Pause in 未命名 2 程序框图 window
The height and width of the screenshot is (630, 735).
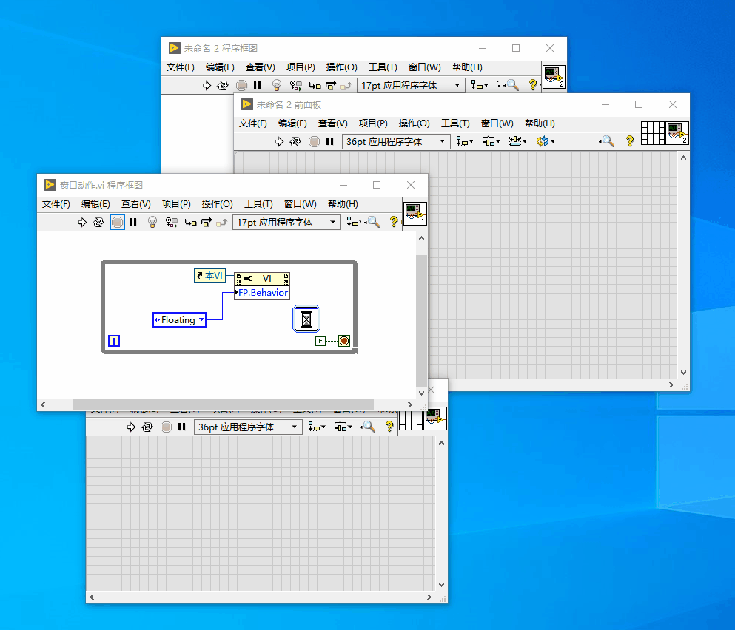pos(258,85)
